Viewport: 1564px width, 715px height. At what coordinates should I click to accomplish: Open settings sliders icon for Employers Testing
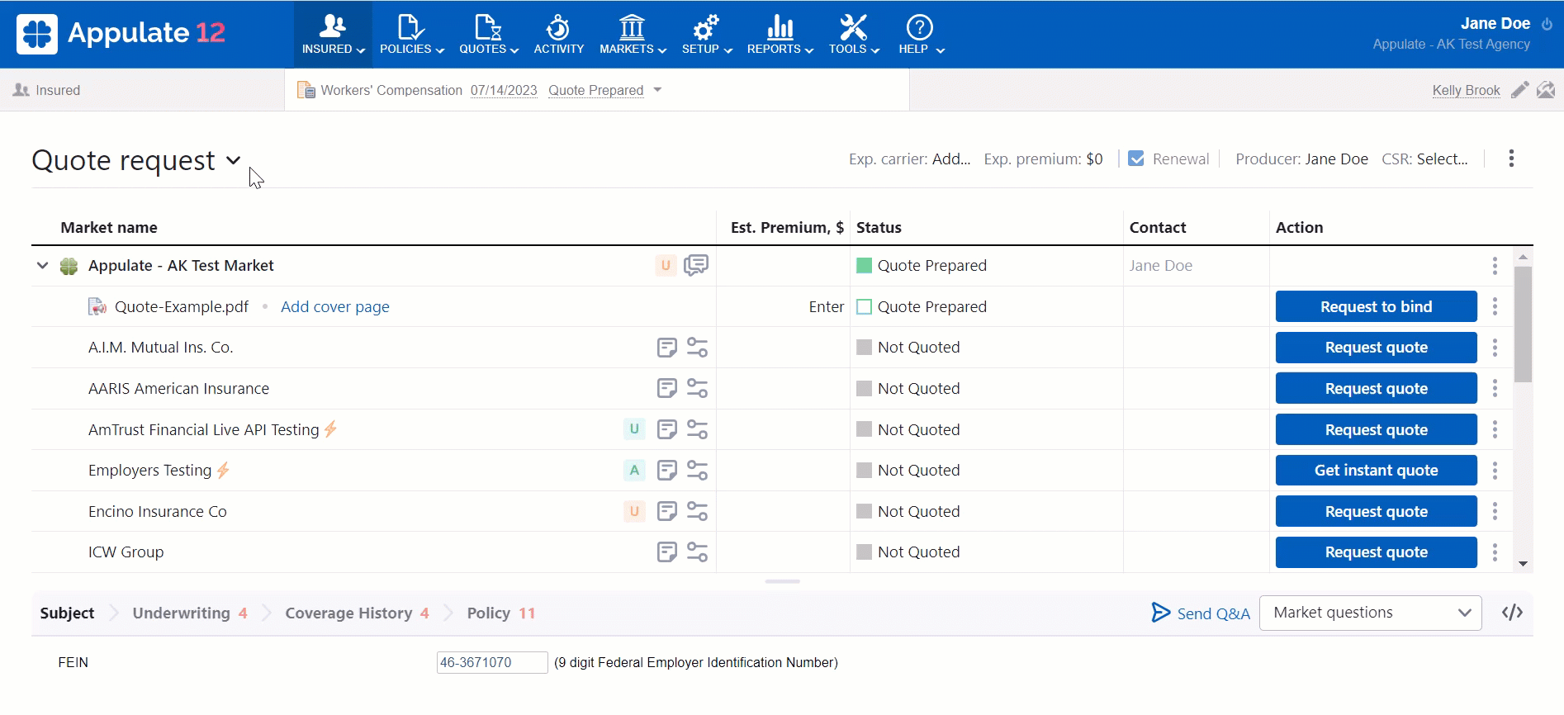(x=698, y=471)
